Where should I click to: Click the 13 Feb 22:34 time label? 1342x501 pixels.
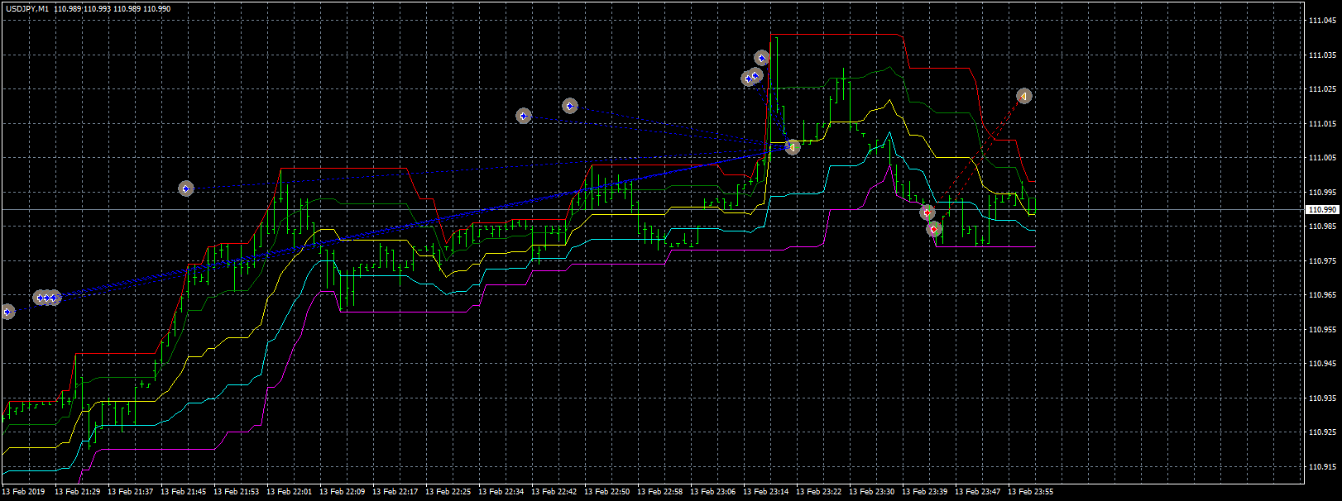click(x=501, y=492)
